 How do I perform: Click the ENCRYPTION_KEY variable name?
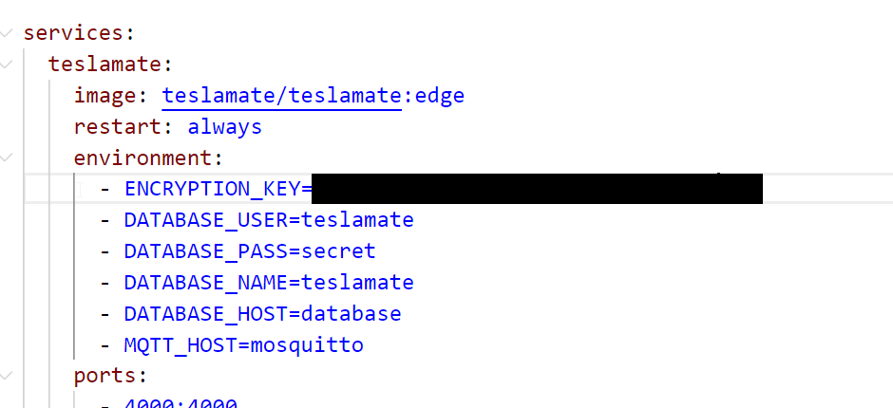(x=212, y=189)
